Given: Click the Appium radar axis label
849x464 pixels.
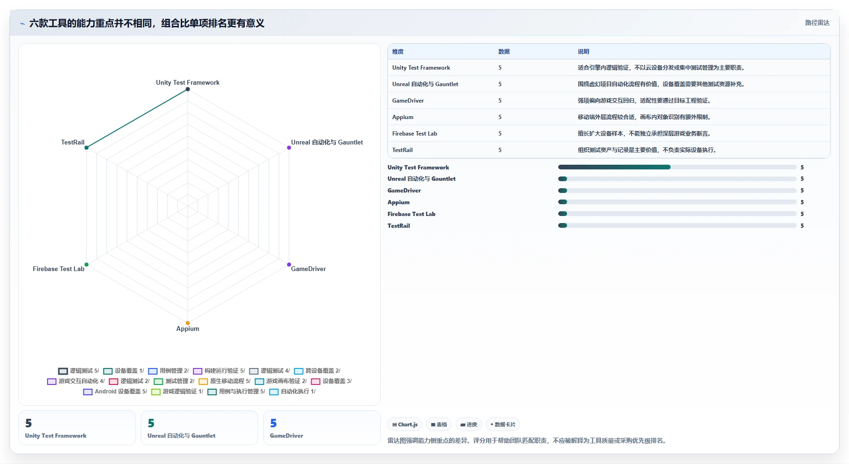Looking at the screenshot, I should (188, 328).
